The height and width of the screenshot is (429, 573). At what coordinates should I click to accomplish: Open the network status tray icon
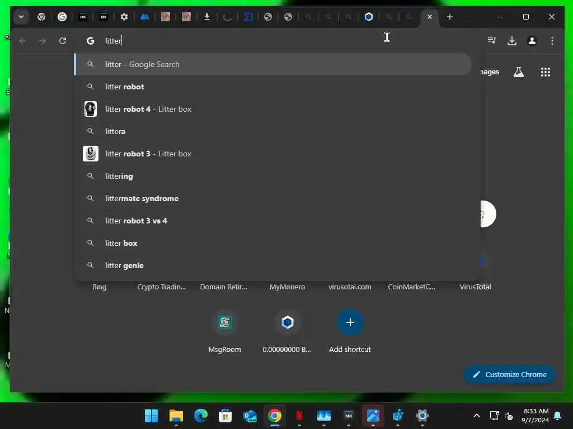pos(494,416)
